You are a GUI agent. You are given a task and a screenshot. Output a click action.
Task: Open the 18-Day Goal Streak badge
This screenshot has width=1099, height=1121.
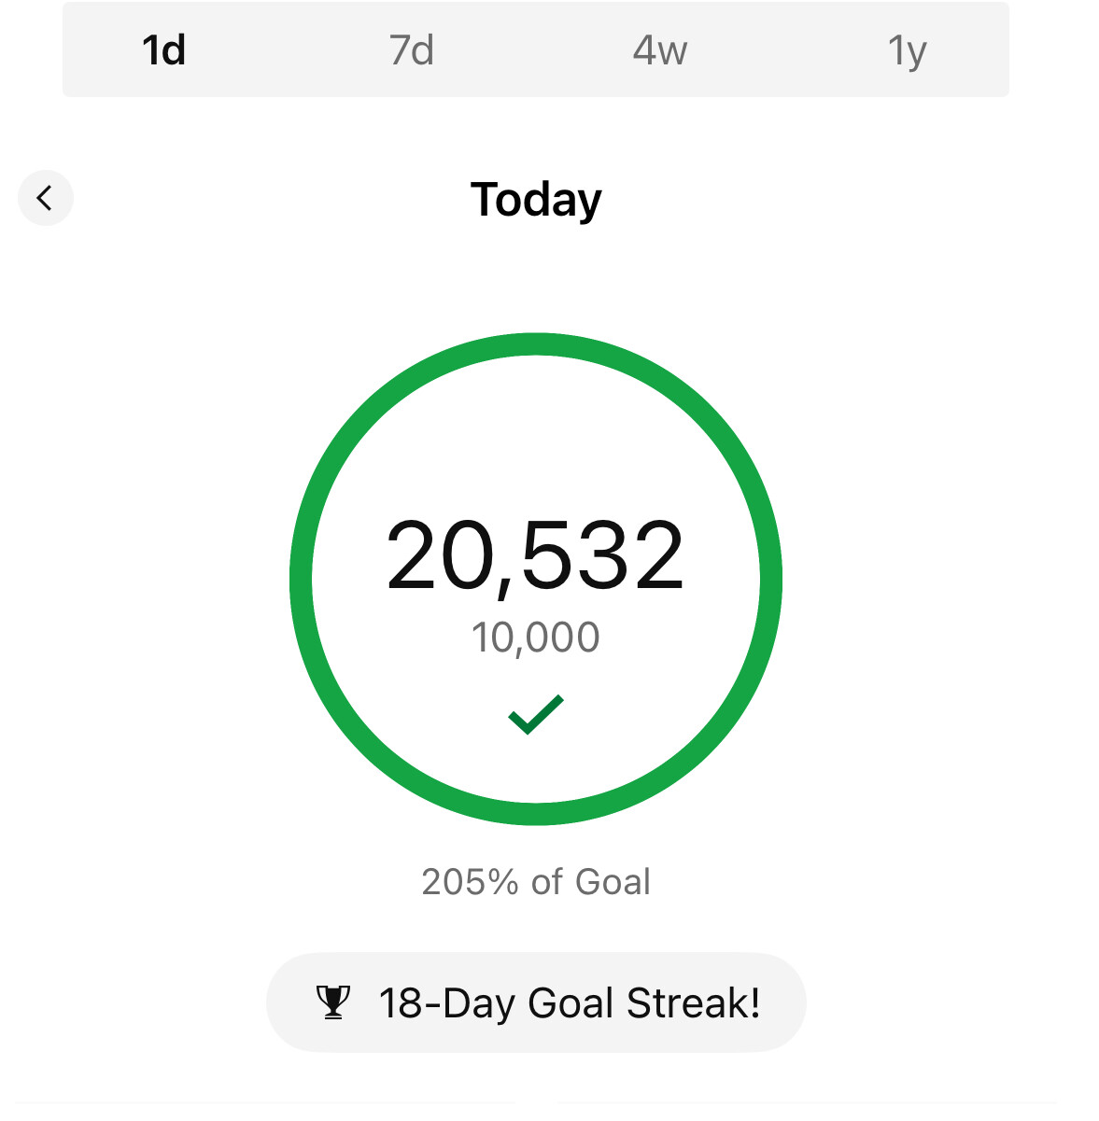pyautogui.click(x=536, y=1002)
